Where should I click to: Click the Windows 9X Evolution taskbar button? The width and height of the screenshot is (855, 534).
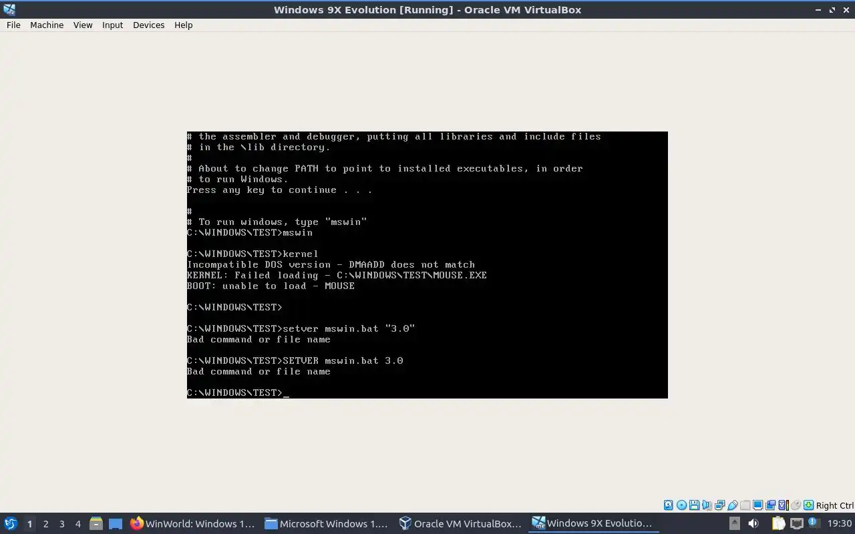click(593, 523)
